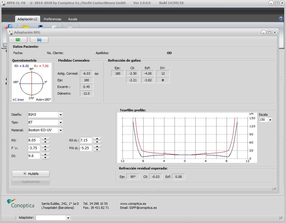Increase Dt value with up arrow
This screenshot has width=286, height=223.
pos(45,154)
